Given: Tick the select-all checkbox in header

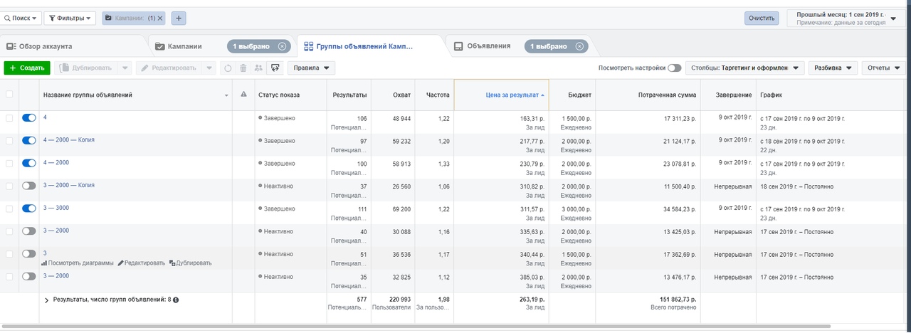Looking at the screenshot, I should pos(9,95).
